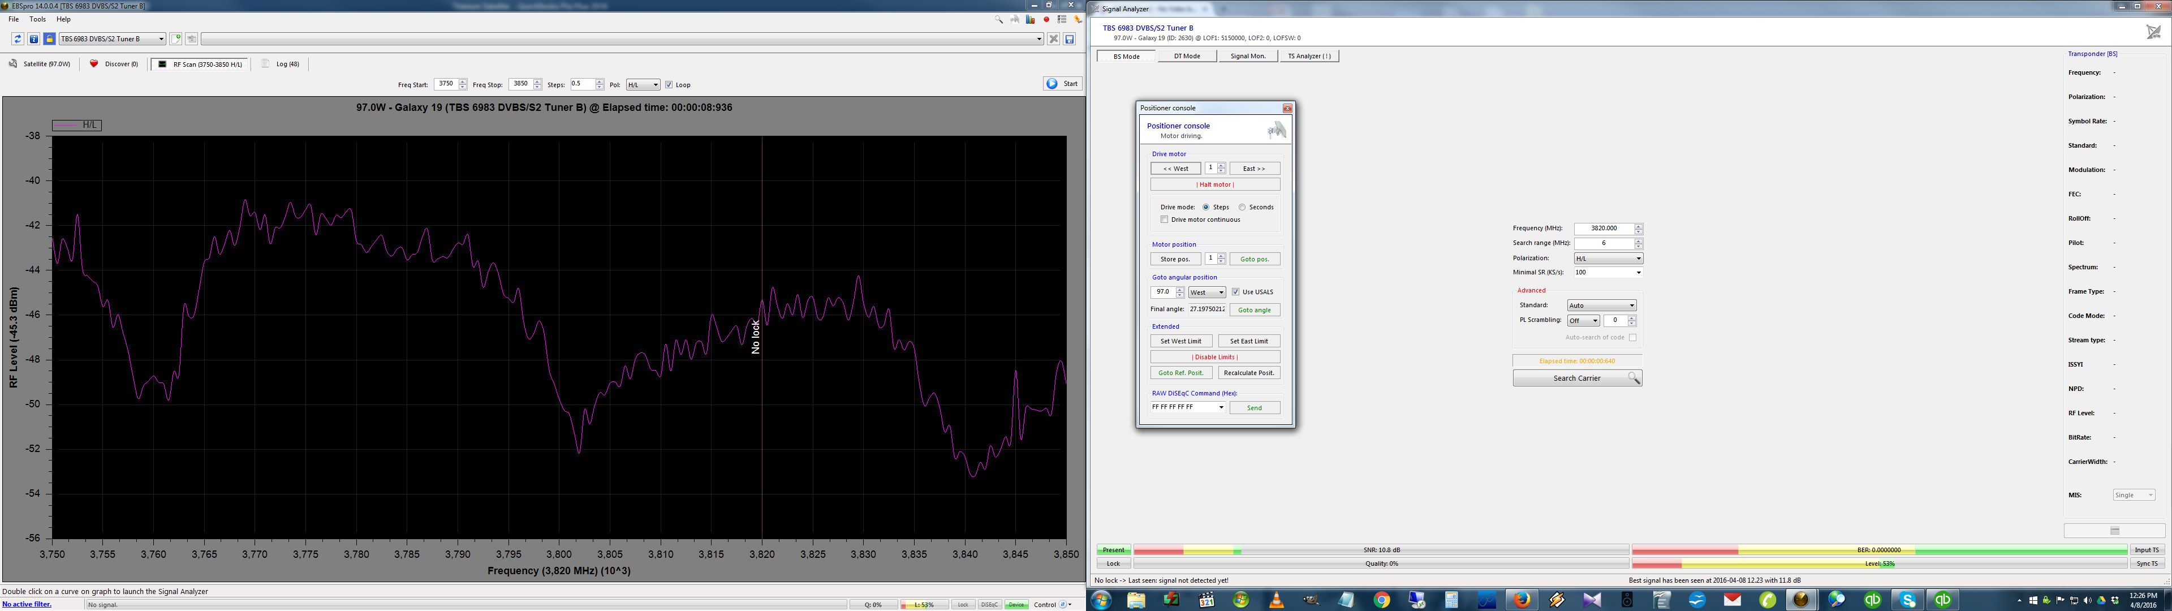Viewport: 2172px width, 611px height.
Task: Enable Drive motor continuous checkbox
Action: [1165, 220]
